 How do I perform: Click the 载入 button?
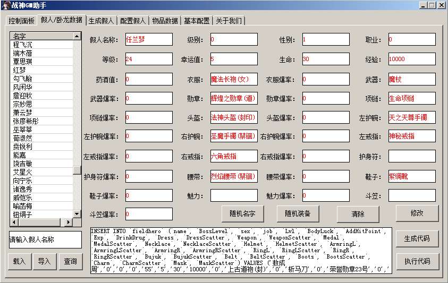[x=20, y=261]
